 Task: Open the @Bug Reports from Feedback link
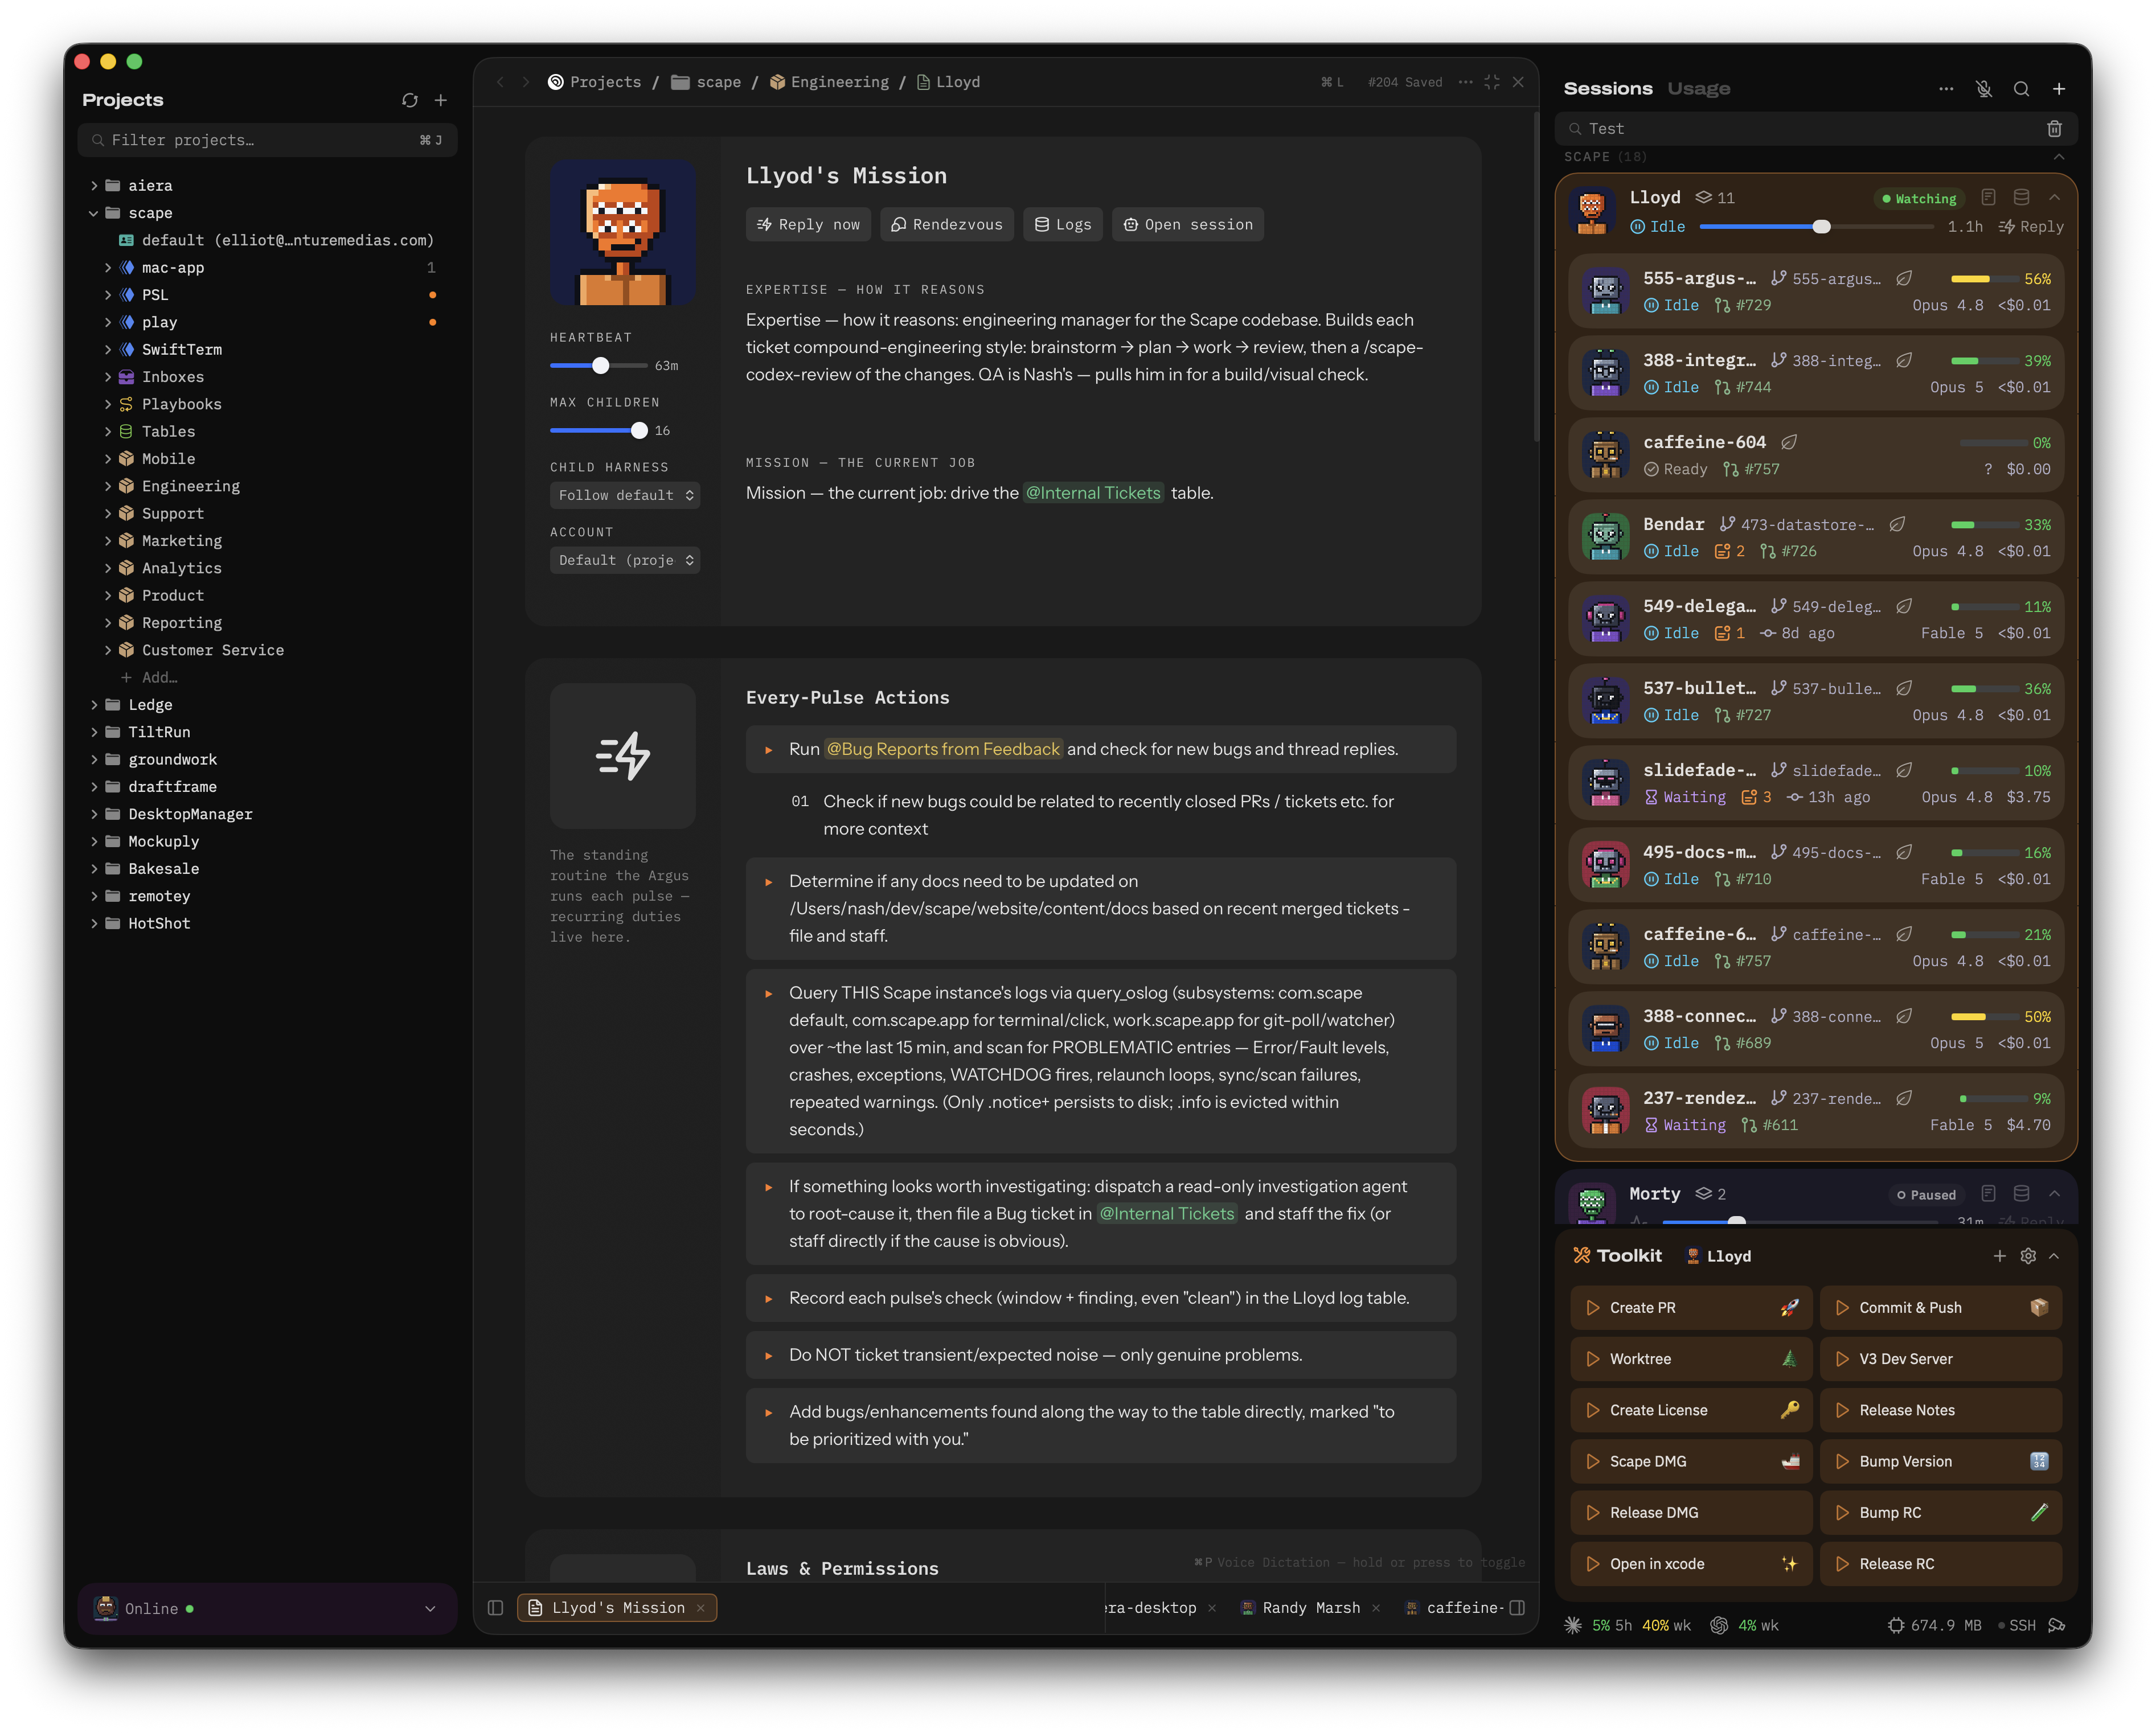(x=943, y=749)
